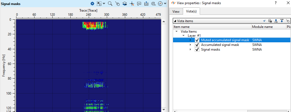Uncheck Accumulated signal mask checkbox

click(x=197, y=45)
